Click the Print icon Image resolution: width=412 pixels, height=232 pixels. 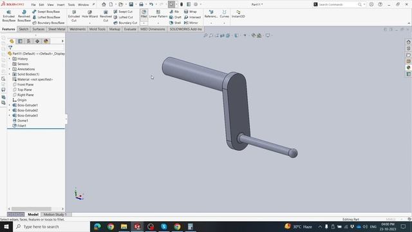(141, 5)
